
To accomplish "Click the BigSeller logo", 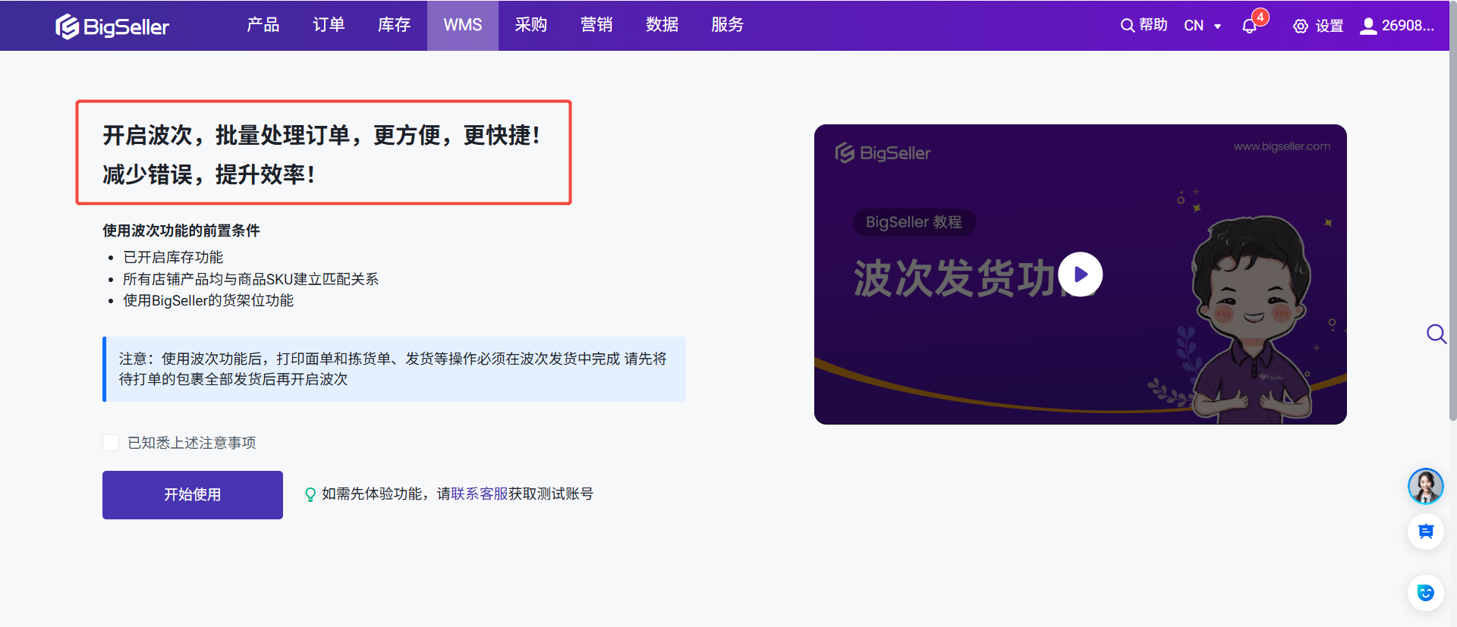I will 112,26.
